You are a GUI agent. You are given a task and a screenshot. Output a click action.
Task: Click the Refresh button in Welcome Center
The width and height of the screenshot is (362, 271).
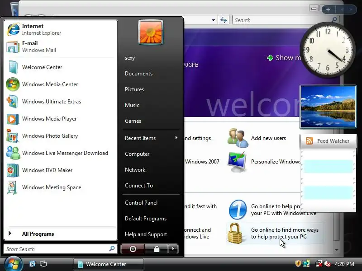(224, 20)
